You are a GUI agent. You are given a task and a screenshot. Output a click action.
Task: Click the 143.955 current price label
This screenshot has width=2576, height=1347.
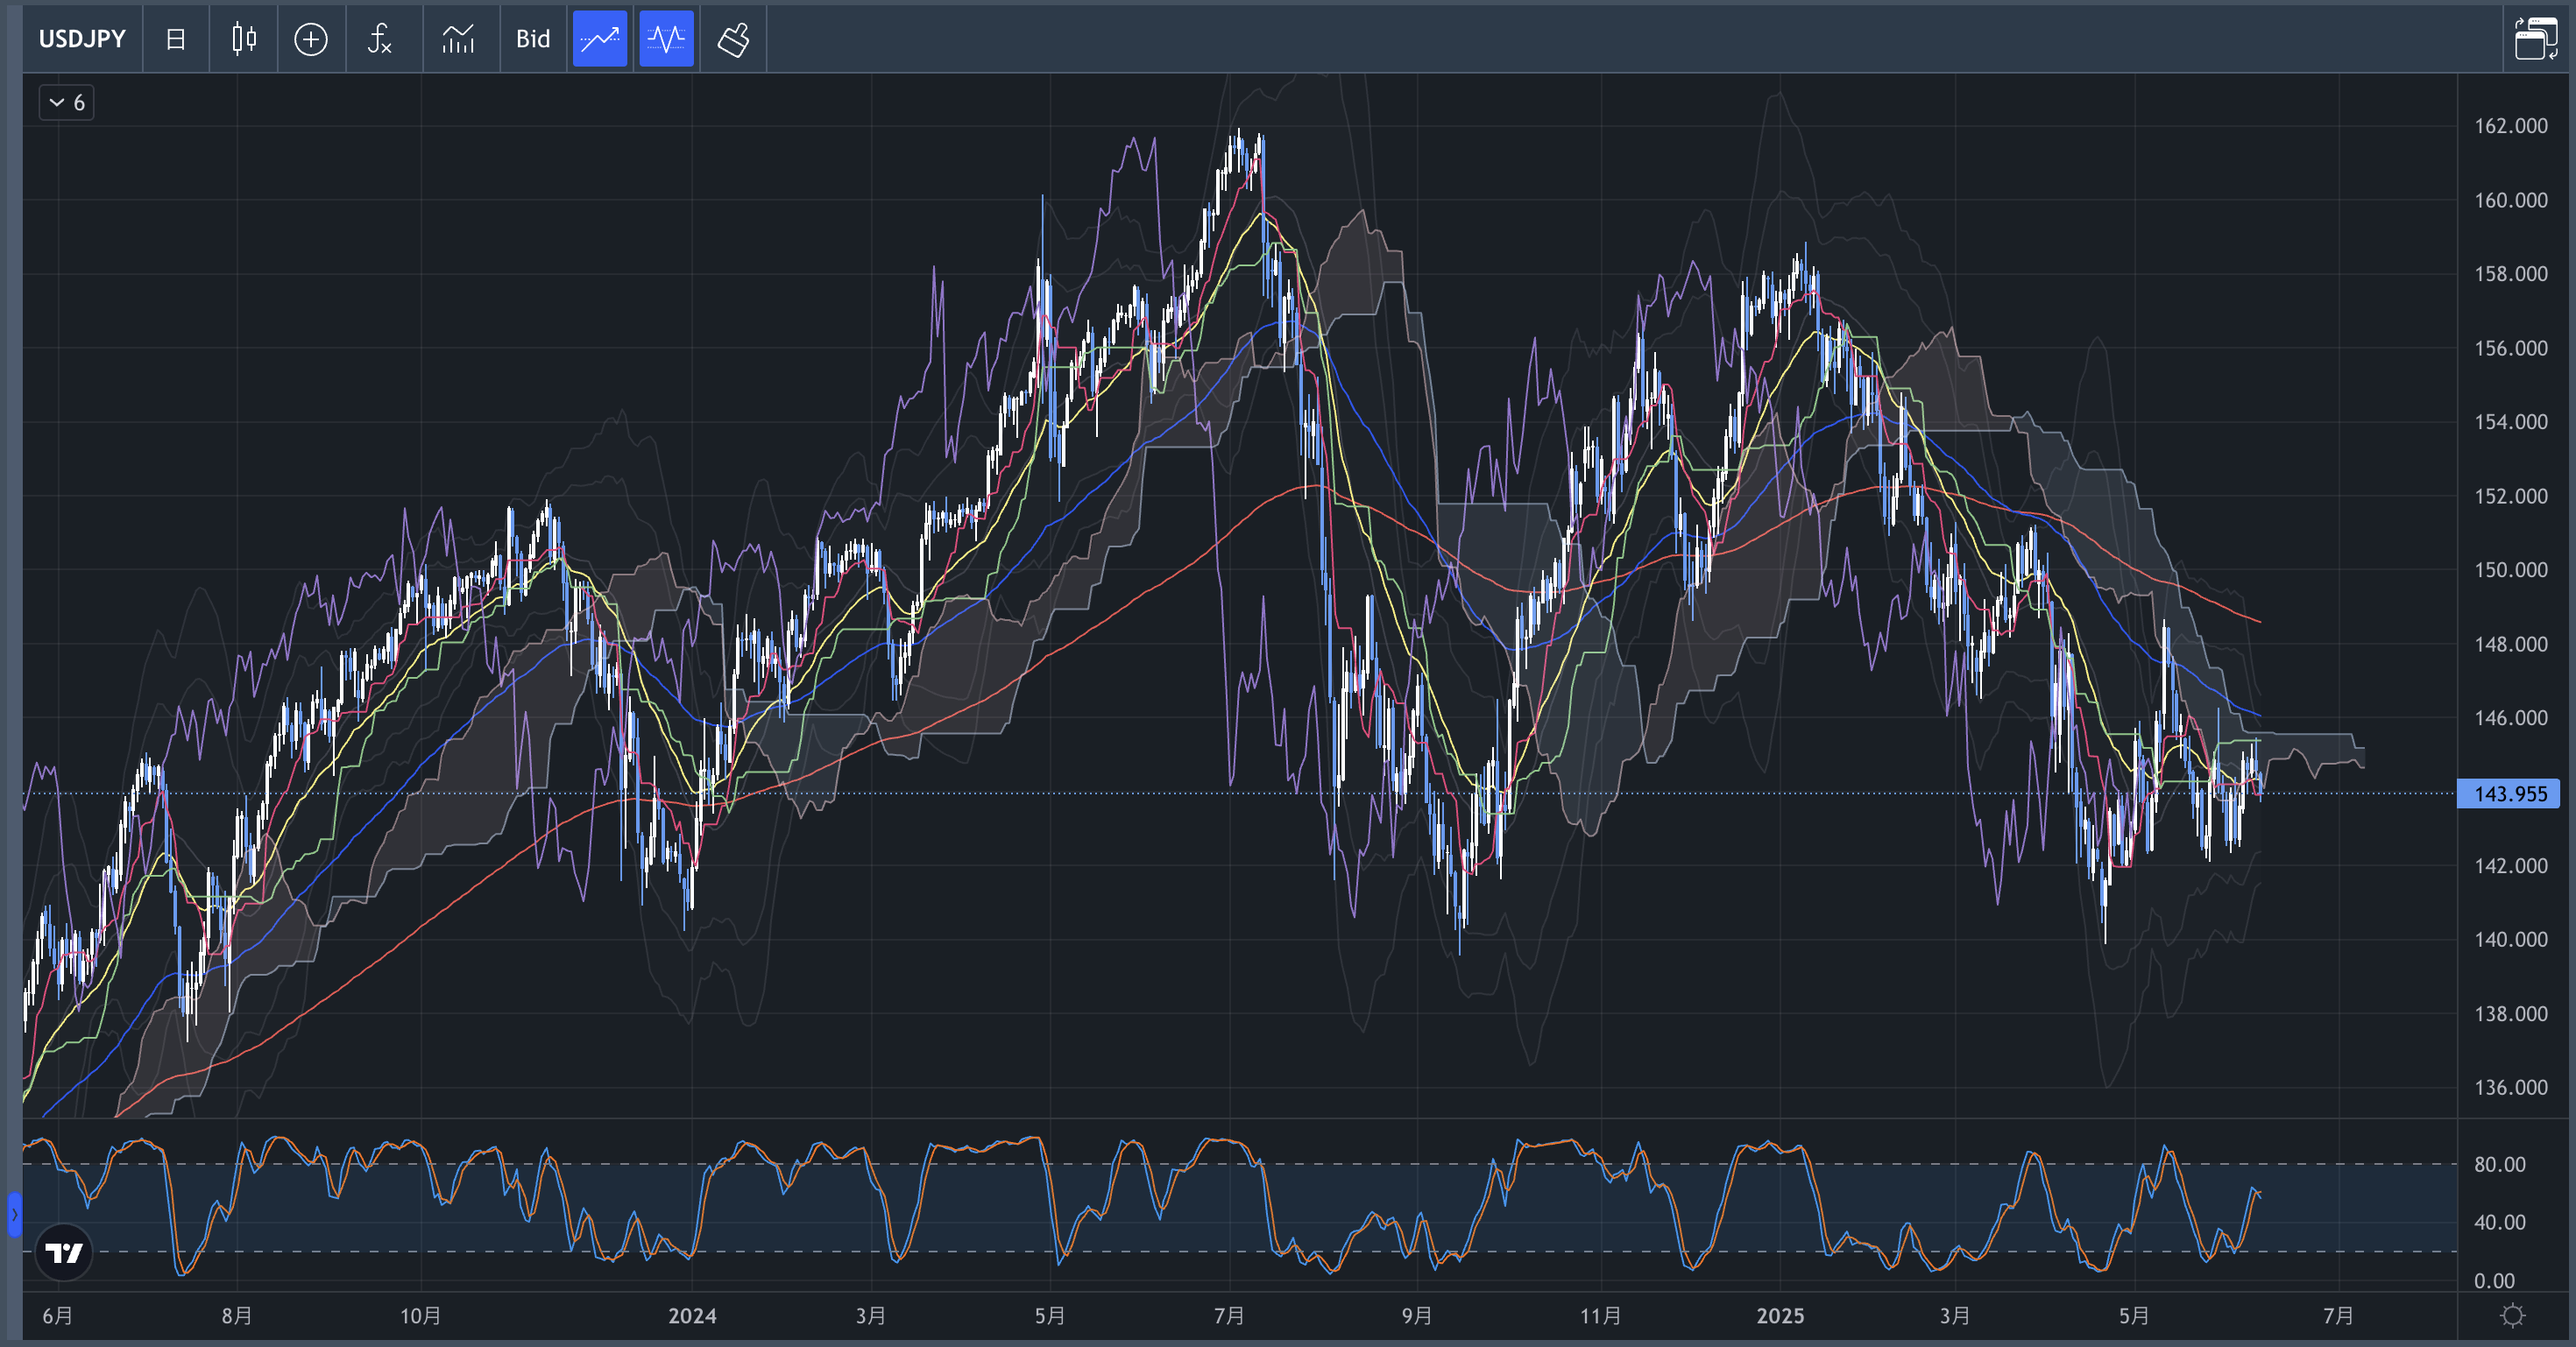tap(2509, 793)
